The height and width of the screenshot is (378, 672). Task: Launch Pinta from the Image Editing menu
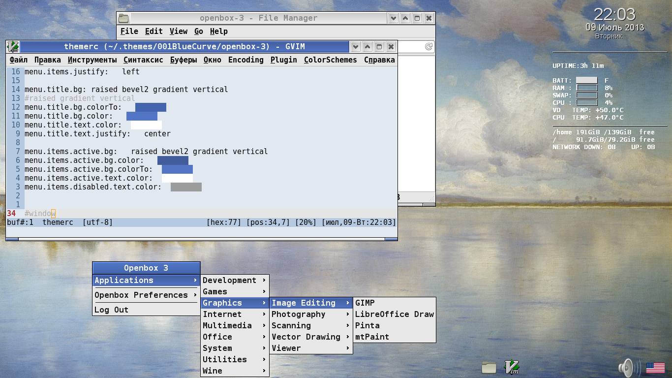pyautogui.click(x=395, y=326)
